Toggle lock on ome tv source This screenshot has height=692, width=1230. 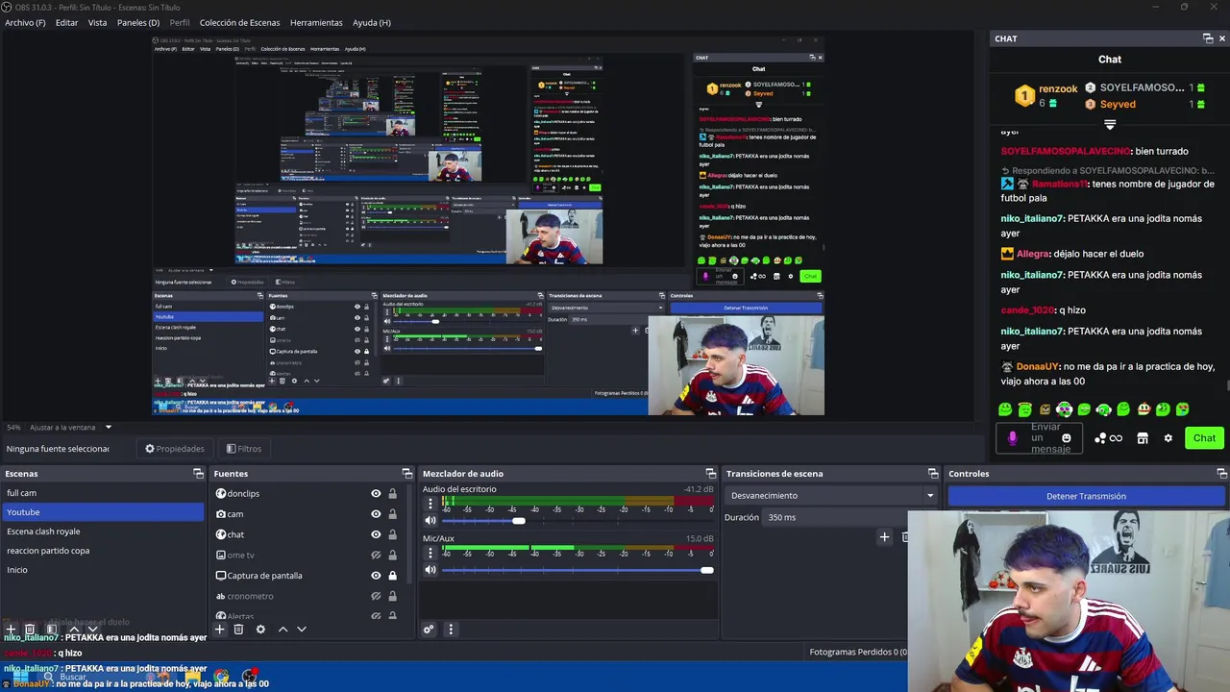coord(392,556)
